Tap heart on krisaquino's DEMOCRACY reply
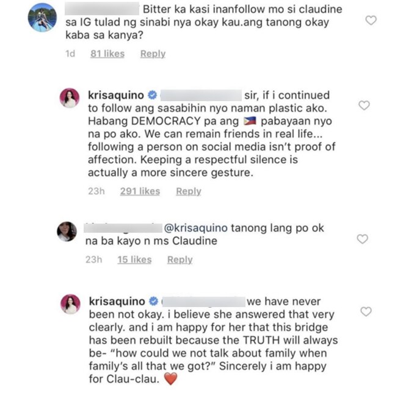This screenshot has height=396, width=403. click(x=364, y=105)
